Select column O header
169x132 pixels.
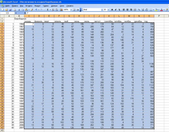149,16
